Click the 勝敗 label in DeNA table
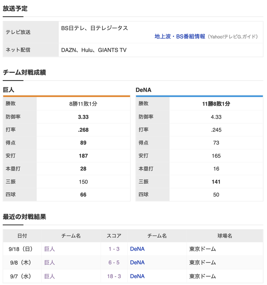Image resolution: width=267 pixels, height=285 pixels. 143,104
